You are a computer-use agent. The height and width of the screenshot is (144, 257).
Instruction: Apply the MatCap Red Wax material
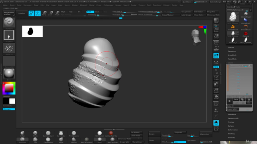point(111,134)
